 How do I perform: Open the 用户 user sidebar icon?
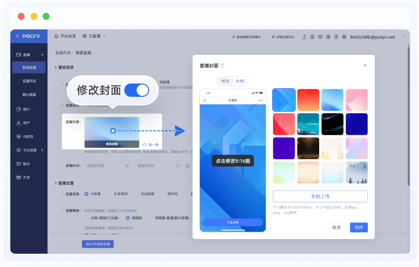(x=19, y=122)
